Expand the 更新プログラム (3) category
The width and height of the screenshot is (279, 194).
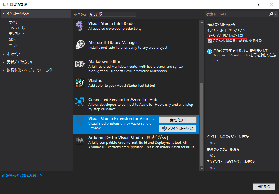pyautogui.click(x=4, y=62)
